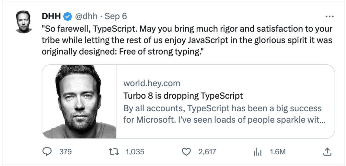This screenshot has height=166, width=346.
Task: Open the three-dot more options menu
Action: pyautogui.click(x=330, y=16)
